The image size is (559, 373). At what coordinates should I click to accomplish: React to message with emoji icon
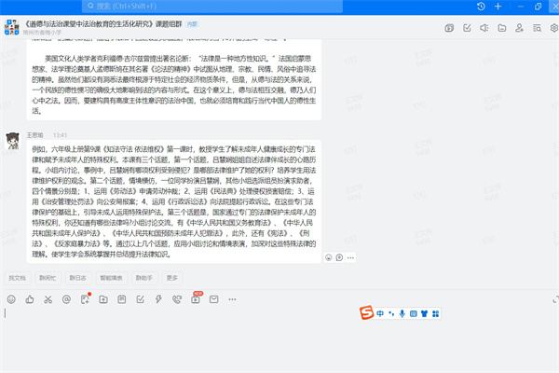pos(329,257)
